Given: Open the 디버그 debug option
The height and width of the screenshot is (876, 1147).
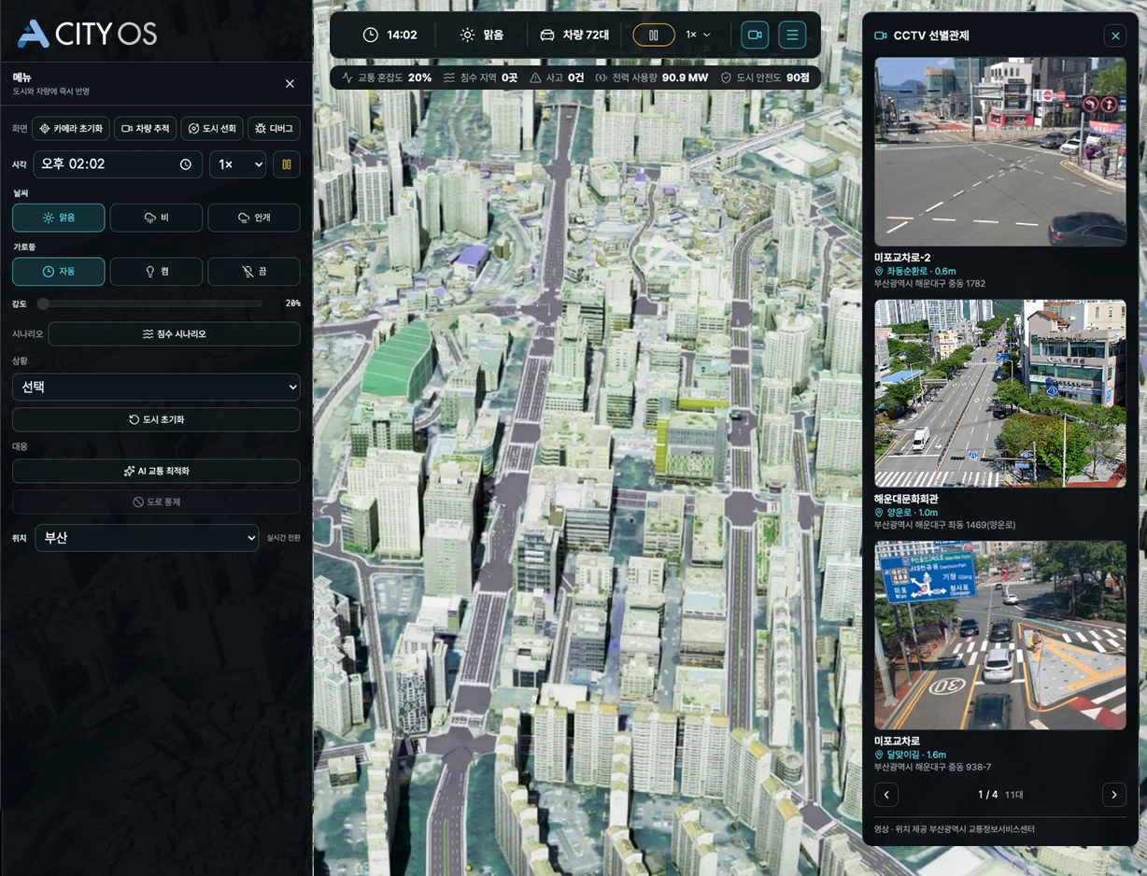Looking at the screenshot, I should click(x=275, y=128).
